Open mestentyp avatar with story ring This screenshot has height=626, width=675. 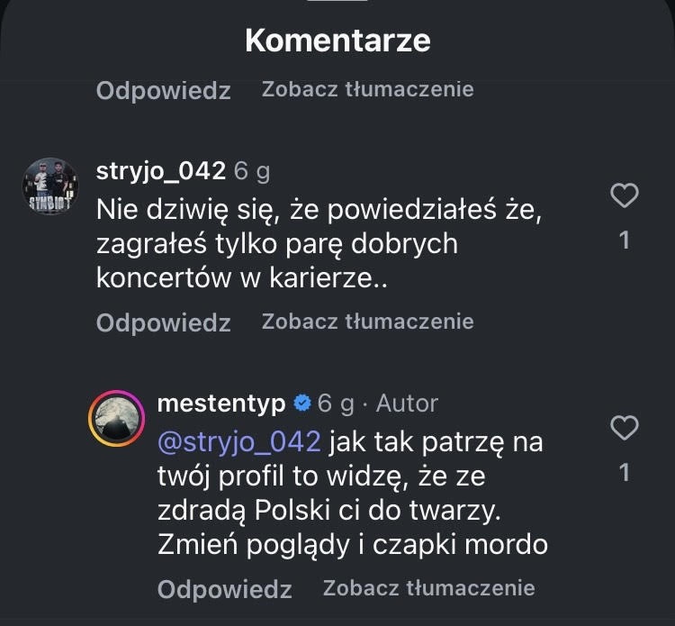pos(116,418)
